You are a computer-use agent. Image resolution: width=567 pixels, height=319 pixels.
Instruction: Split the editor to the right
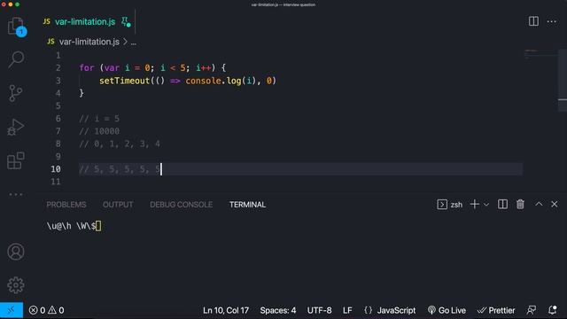pyautogui.click(x=533, y=21)
